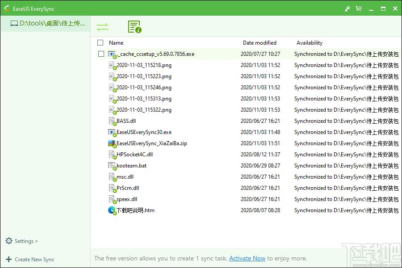Toggle the select-all checkbox beside Name

point(100,42)
